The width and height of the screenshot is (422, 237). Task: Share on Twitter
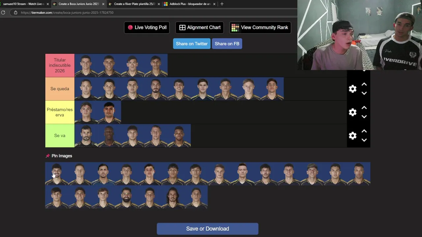click(192, 44)
